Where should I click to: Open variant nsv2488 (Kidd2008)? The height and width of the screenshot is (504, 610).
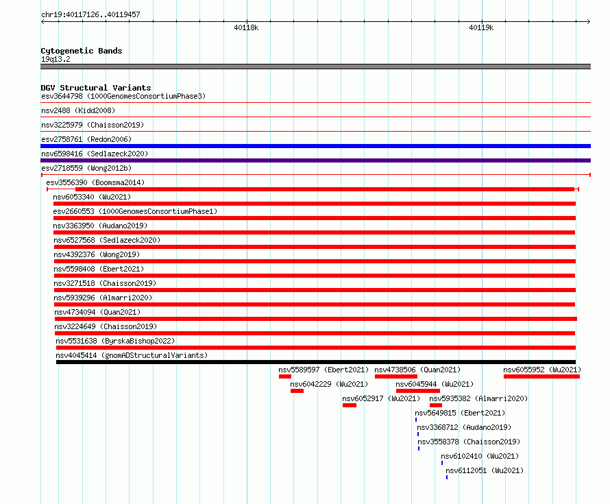click(x=78, y=110)
